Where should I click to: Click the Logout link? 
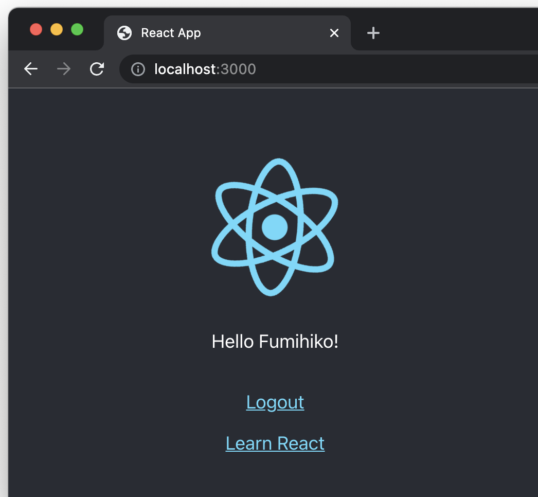click(x=275, y=402)
